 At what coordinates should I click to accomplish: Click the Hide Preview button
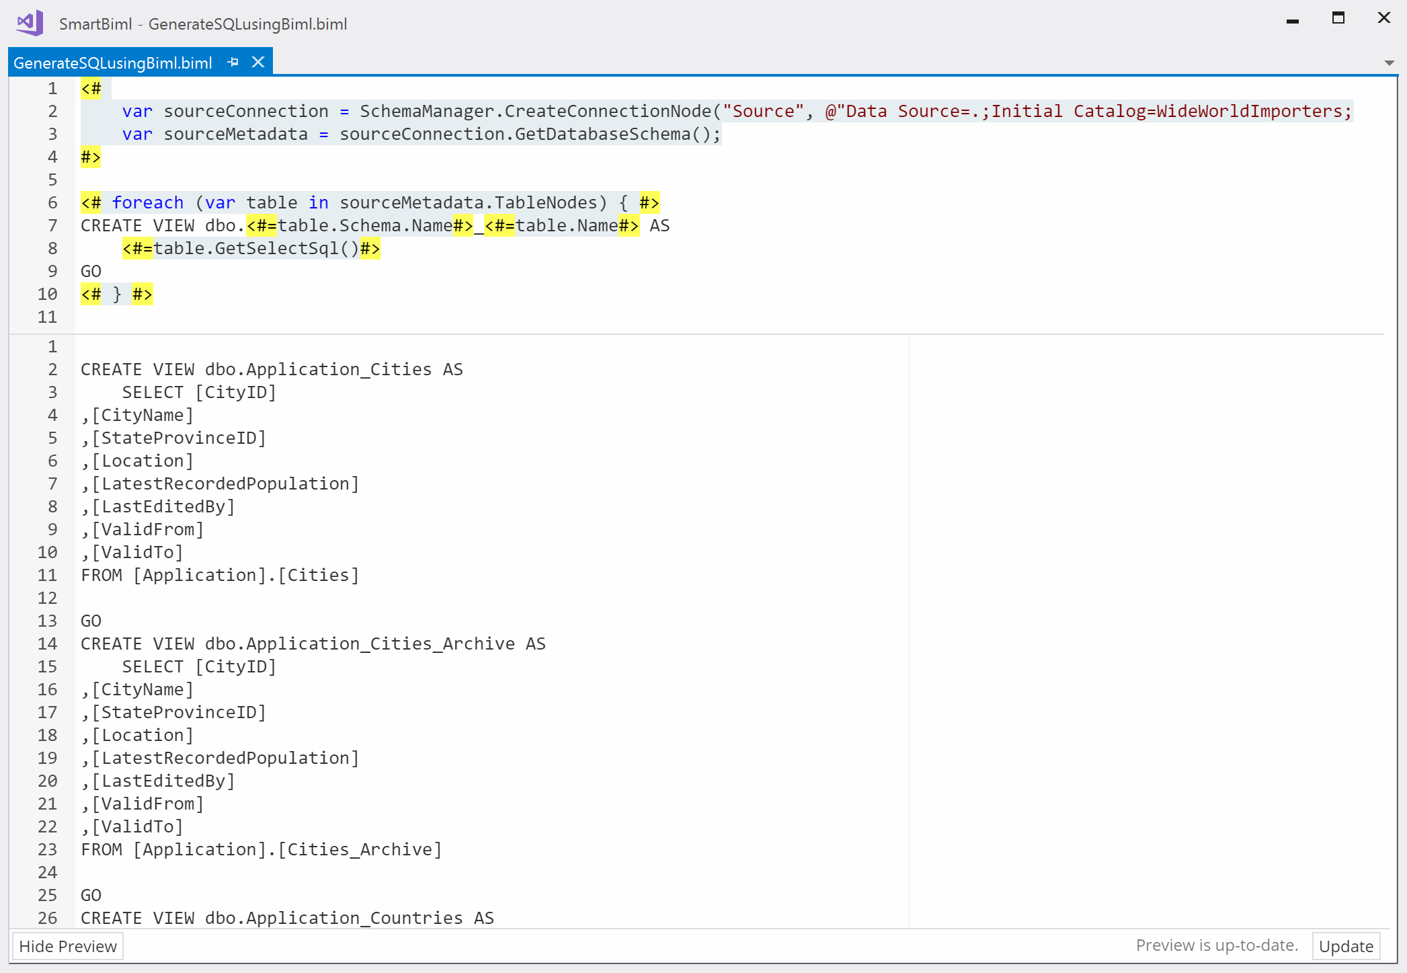(x=68, y=946)
